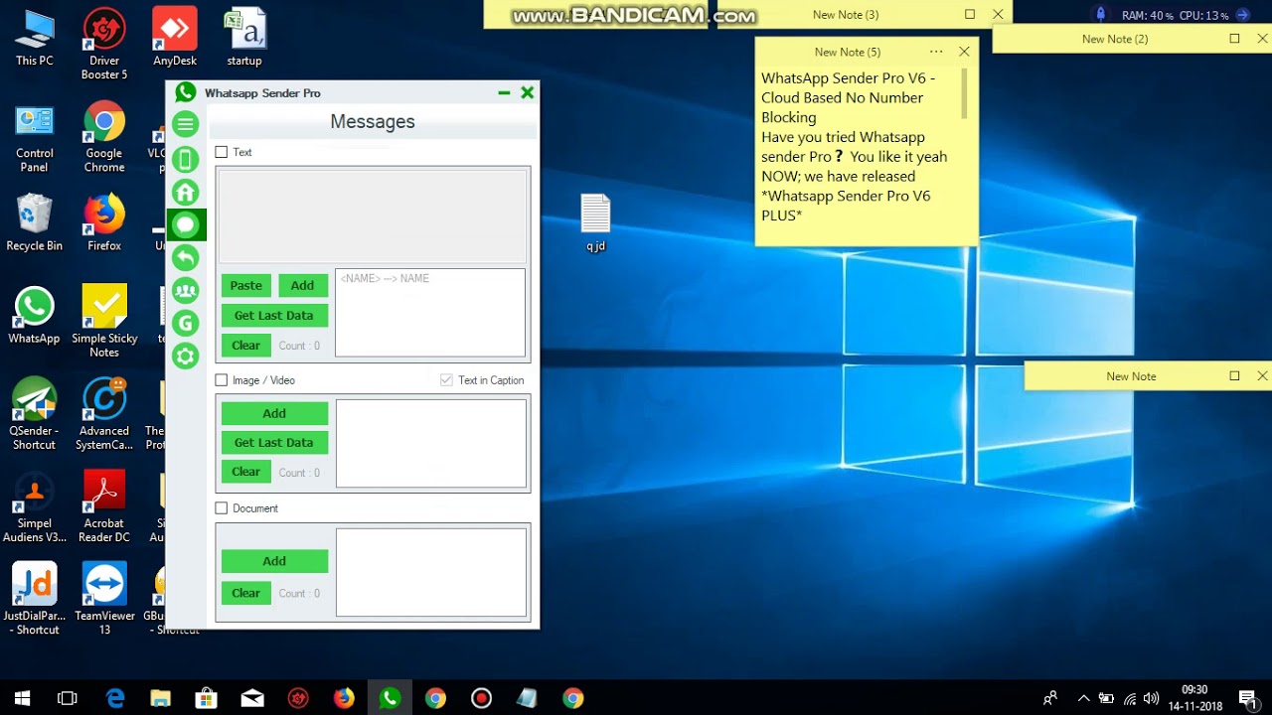Open the settings gear in the sidebar
The width and height of the screenshot is (1272, 715).
[186, 356]
